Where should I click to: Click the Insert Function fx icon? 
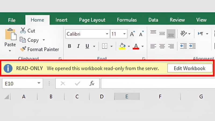(x=92, y=83)
